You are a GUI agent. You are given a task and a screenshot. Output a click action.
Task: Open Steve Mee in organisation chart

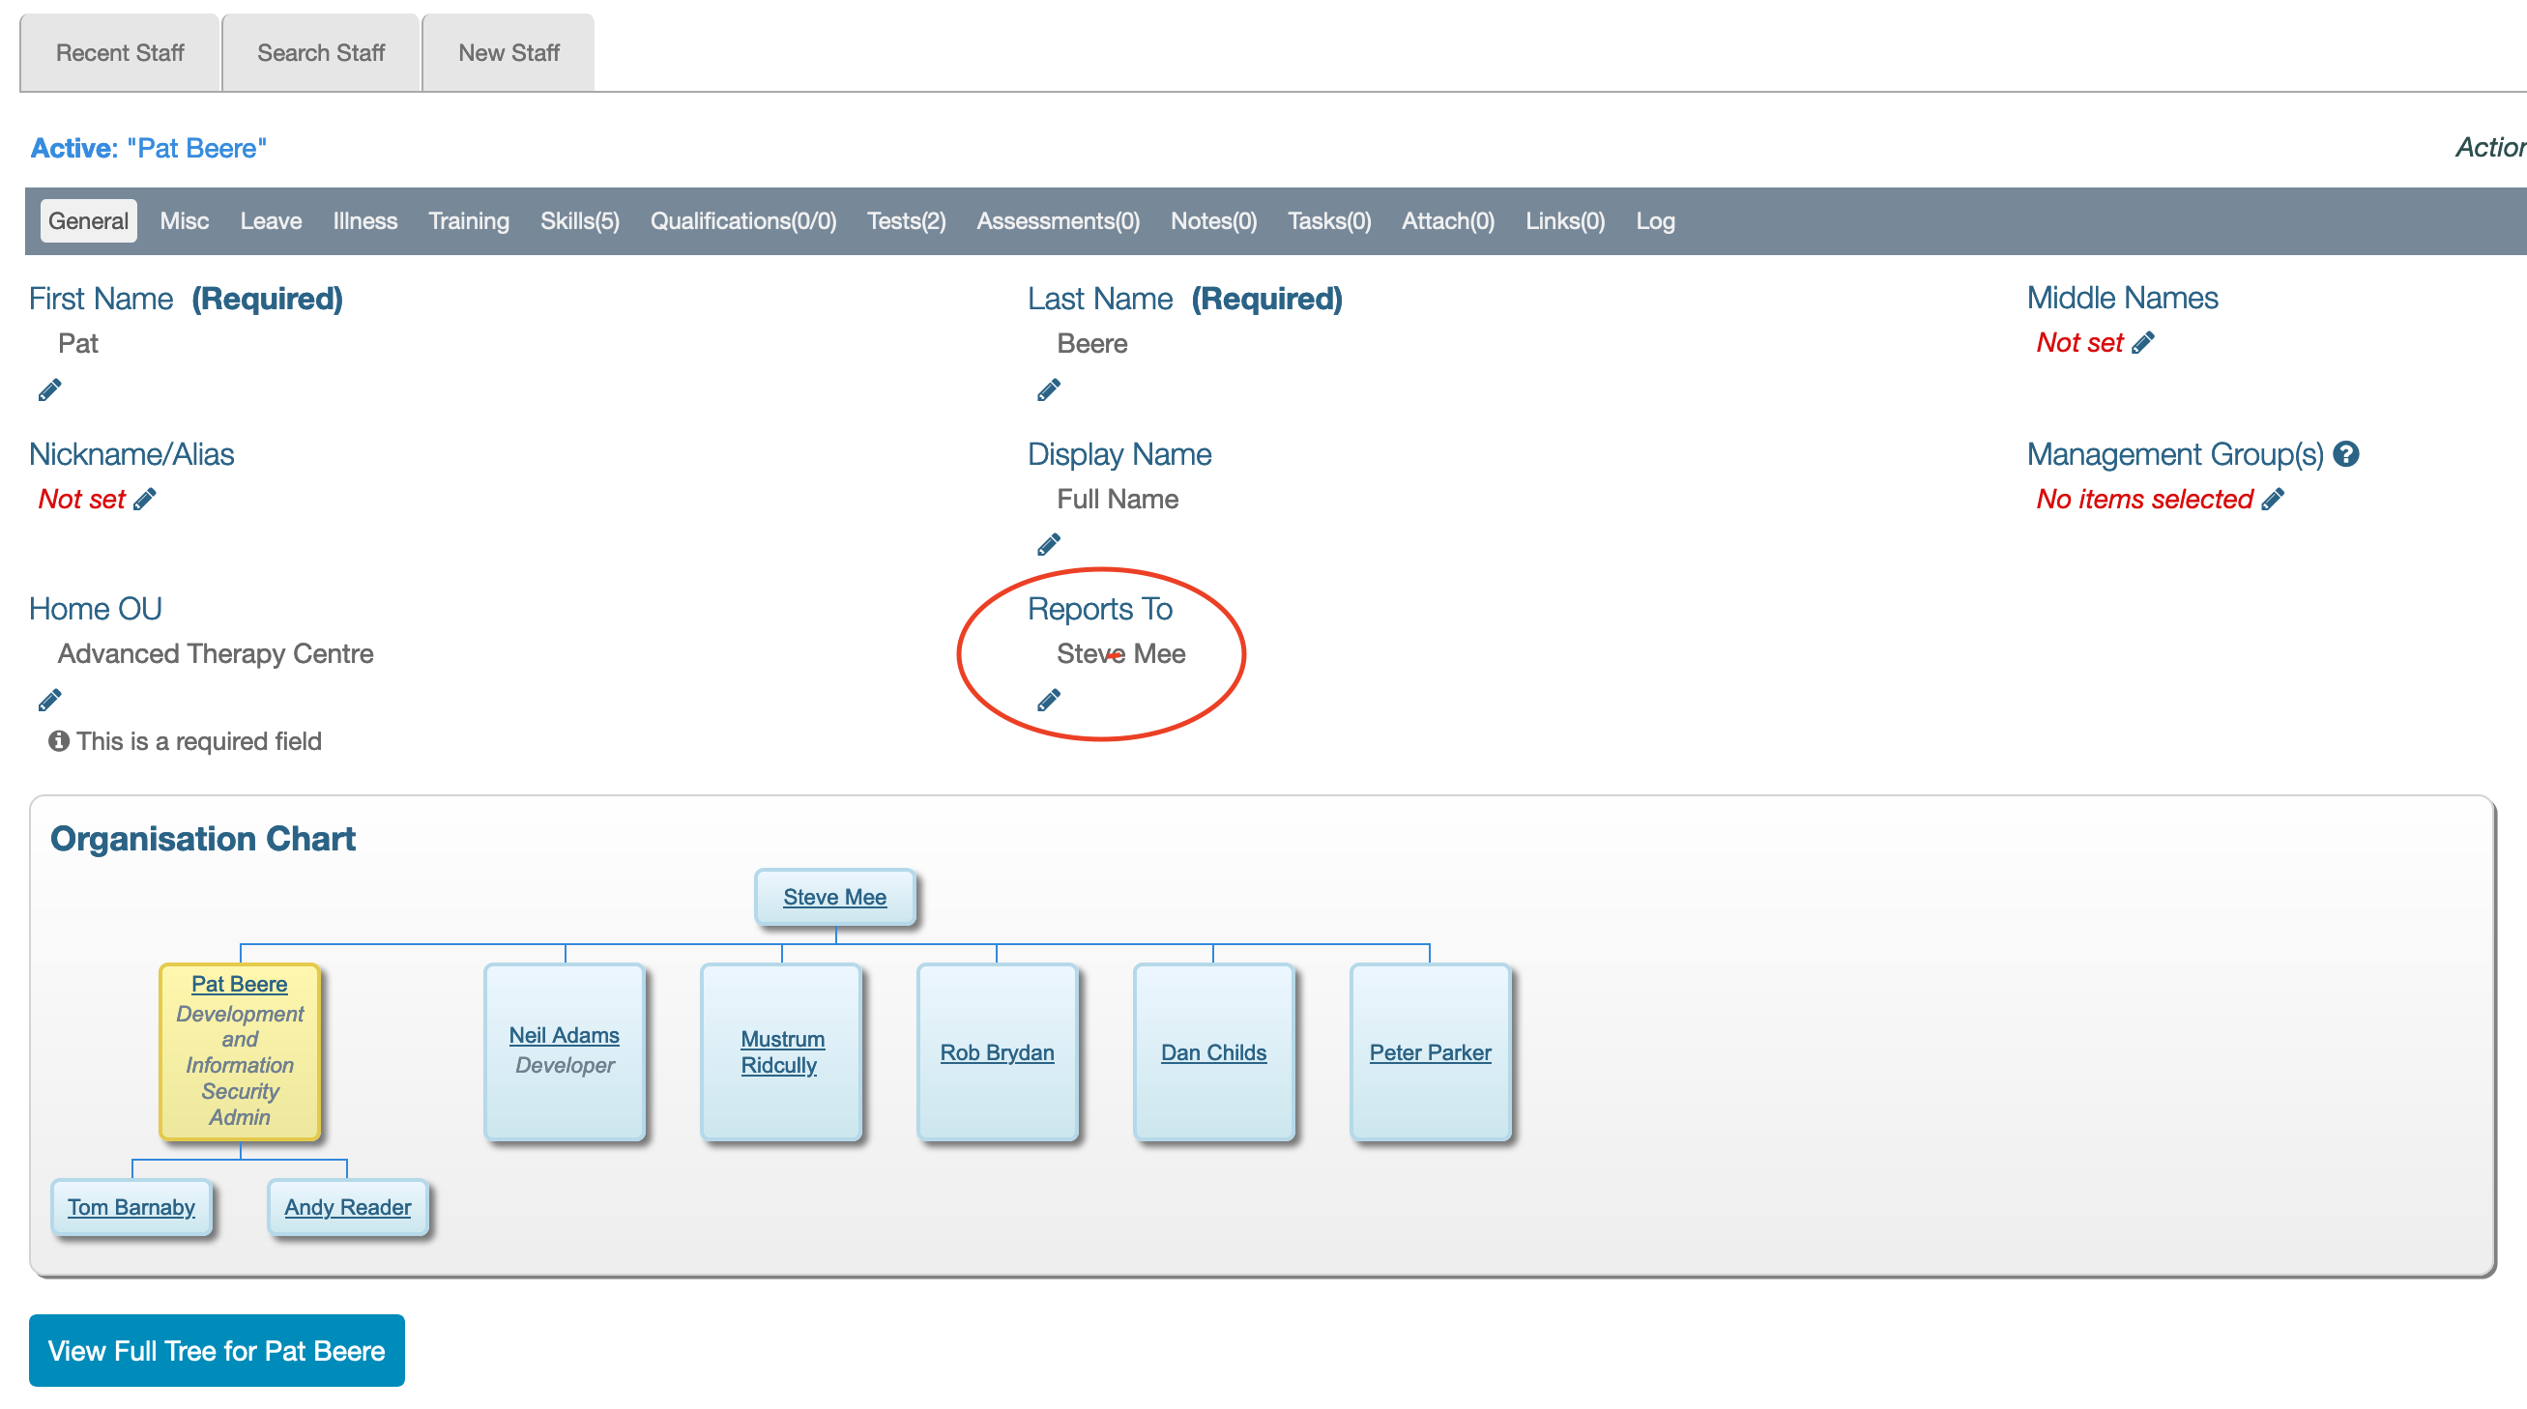pos(834,897)
